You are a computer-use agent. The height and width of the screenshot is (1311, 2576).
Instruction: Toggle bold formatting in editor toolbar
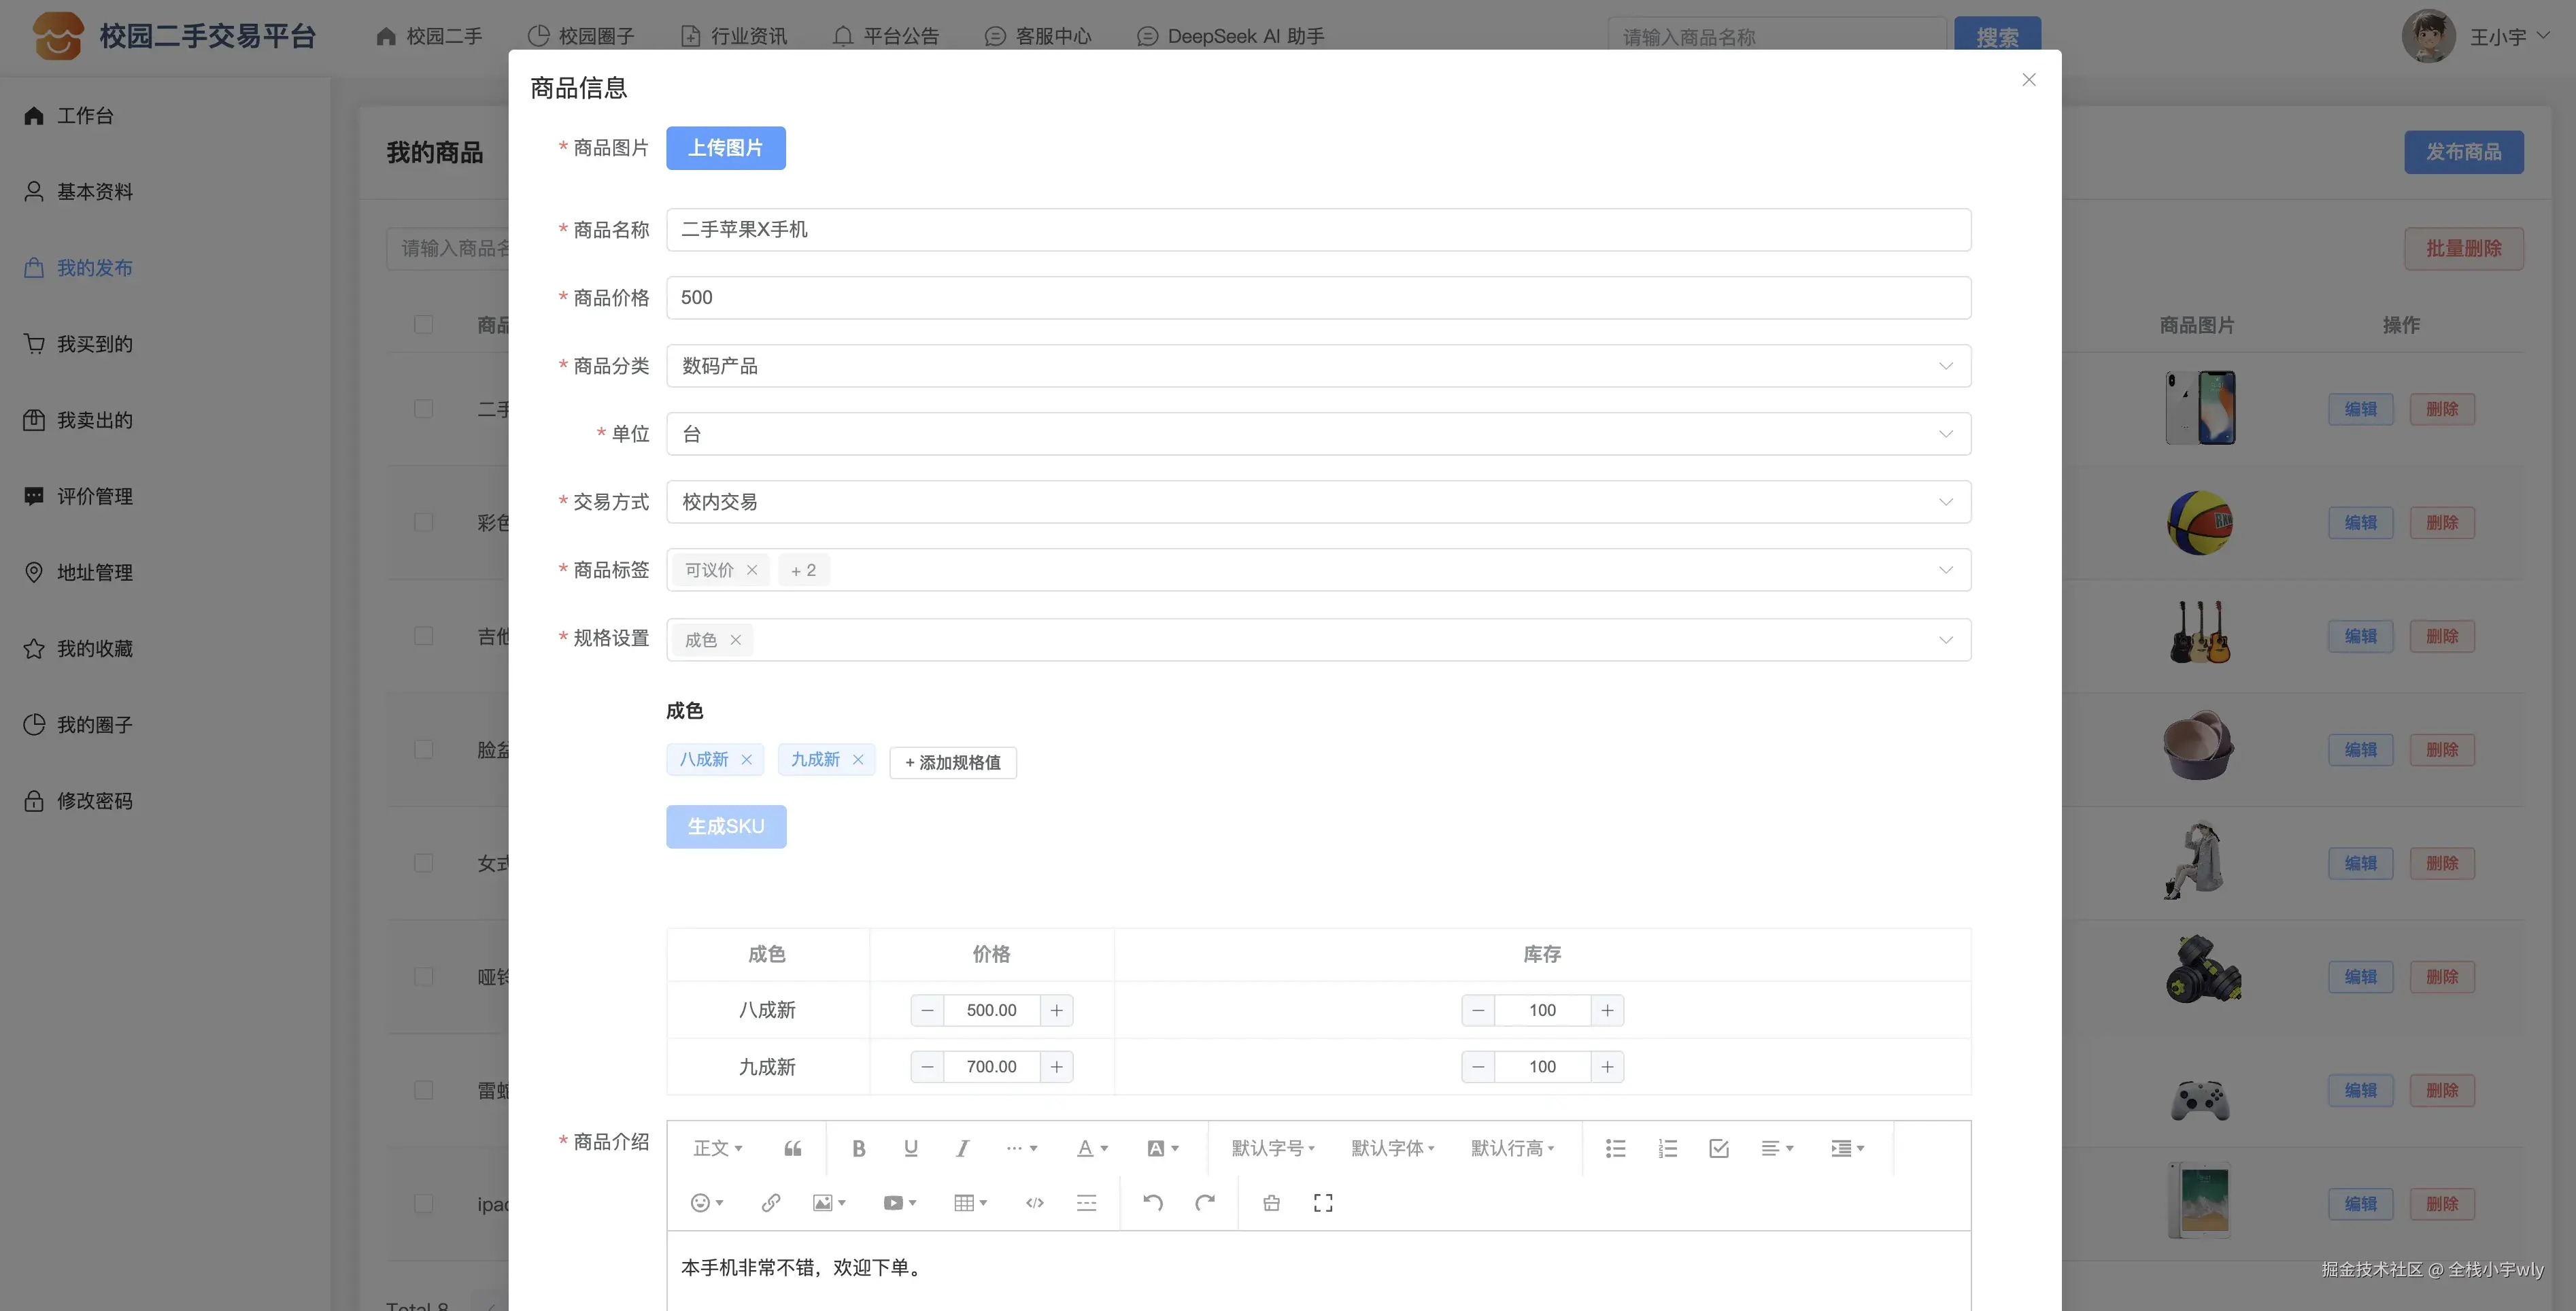click(x=858, y=1148)
